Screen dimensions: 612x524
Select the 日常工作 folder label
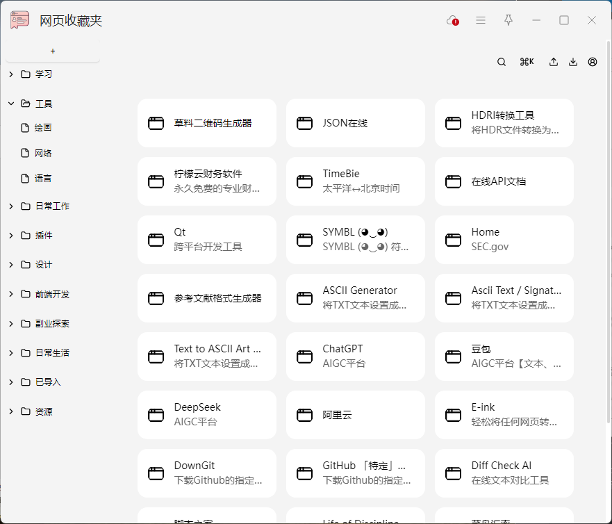pos(52,206)
